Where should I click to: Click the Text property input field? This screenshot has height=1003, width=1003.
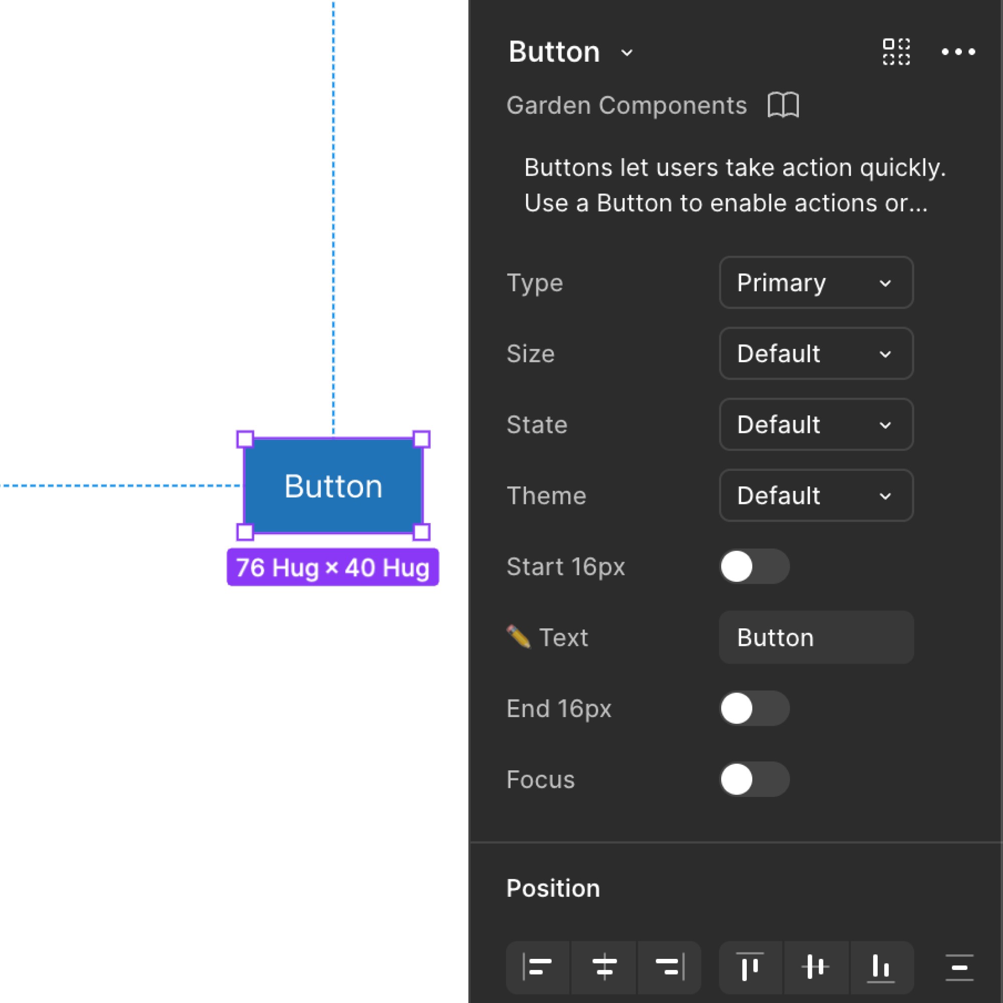(815, 637)
